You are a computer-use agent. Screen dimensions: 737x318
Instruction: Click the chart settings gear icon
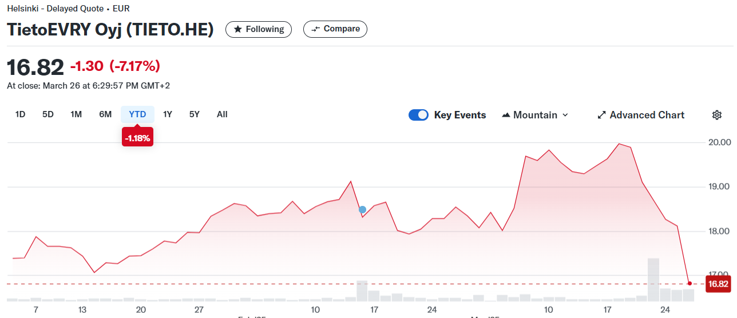tap(716, 115)
